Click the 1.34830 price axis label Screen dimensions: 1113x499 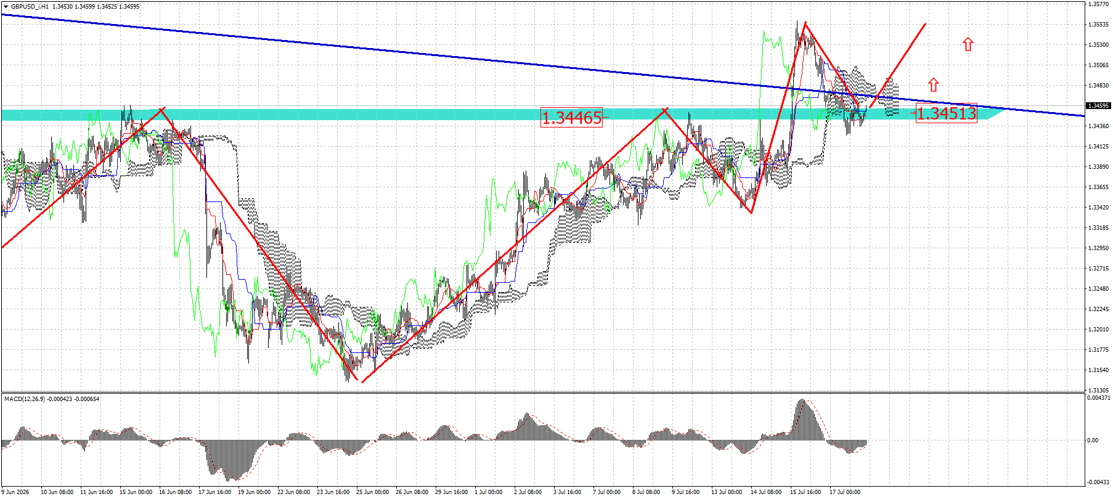coord(1099,86)
